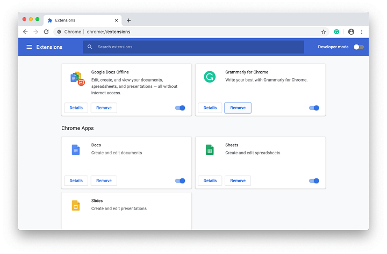Open the Grammarly extension toolbar icon
387x254 pixels.
click(336, 32)
